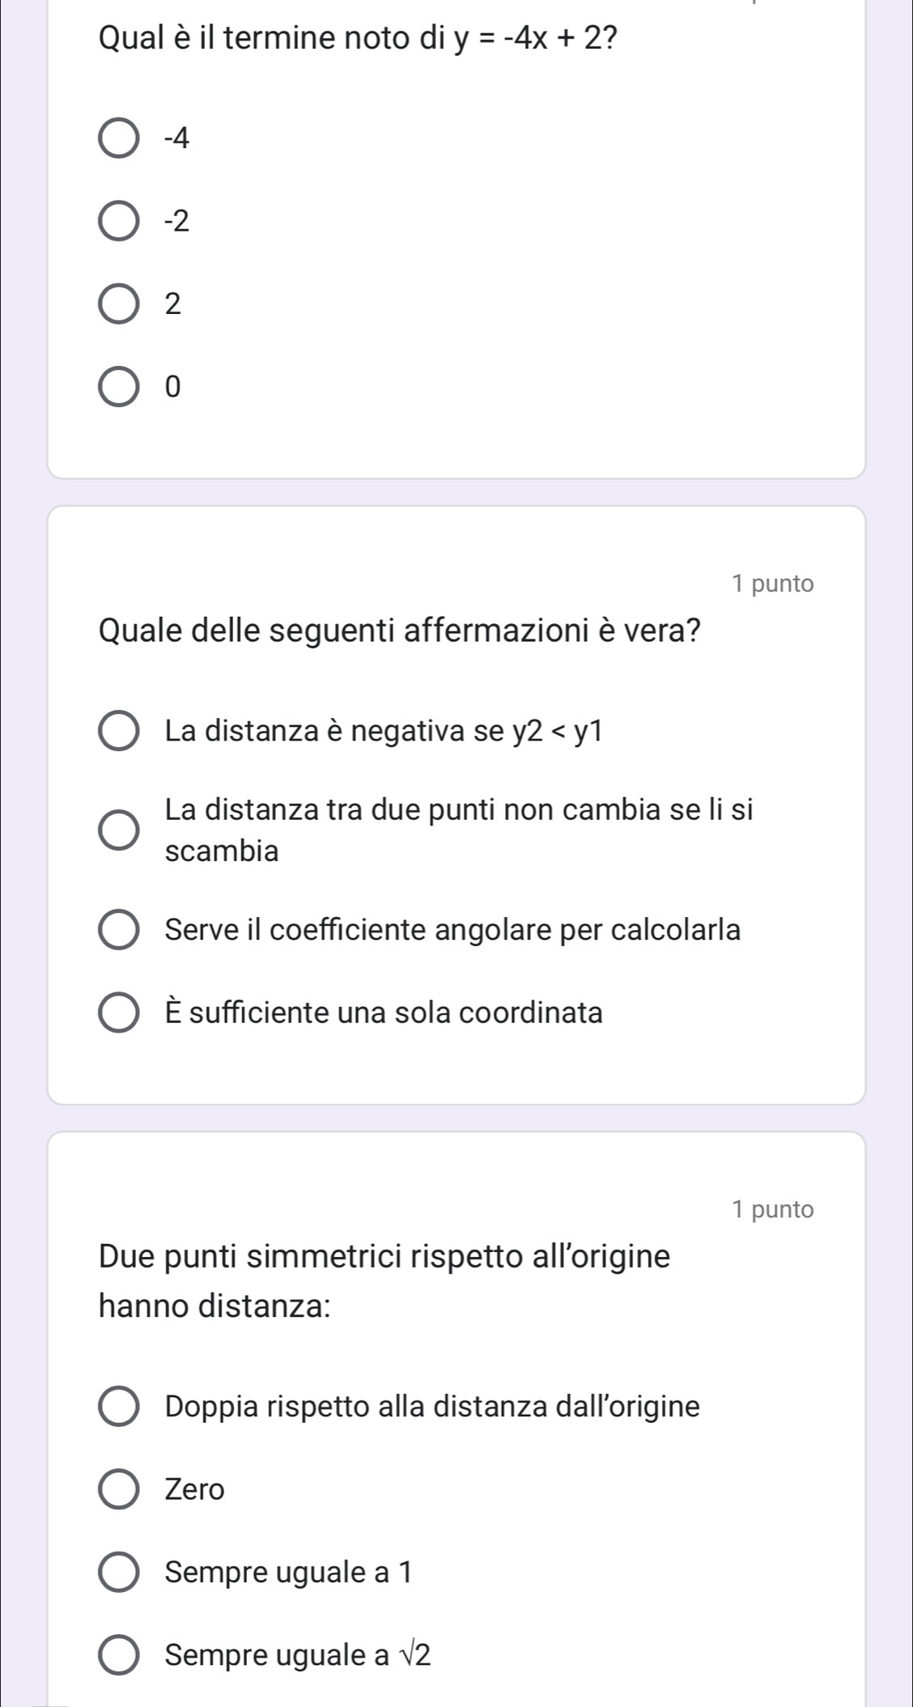Click the question text 'Due punti simmetrici rispetto all'origine'
This screenshot has width=913, height=1707.
pos(384,1257)
